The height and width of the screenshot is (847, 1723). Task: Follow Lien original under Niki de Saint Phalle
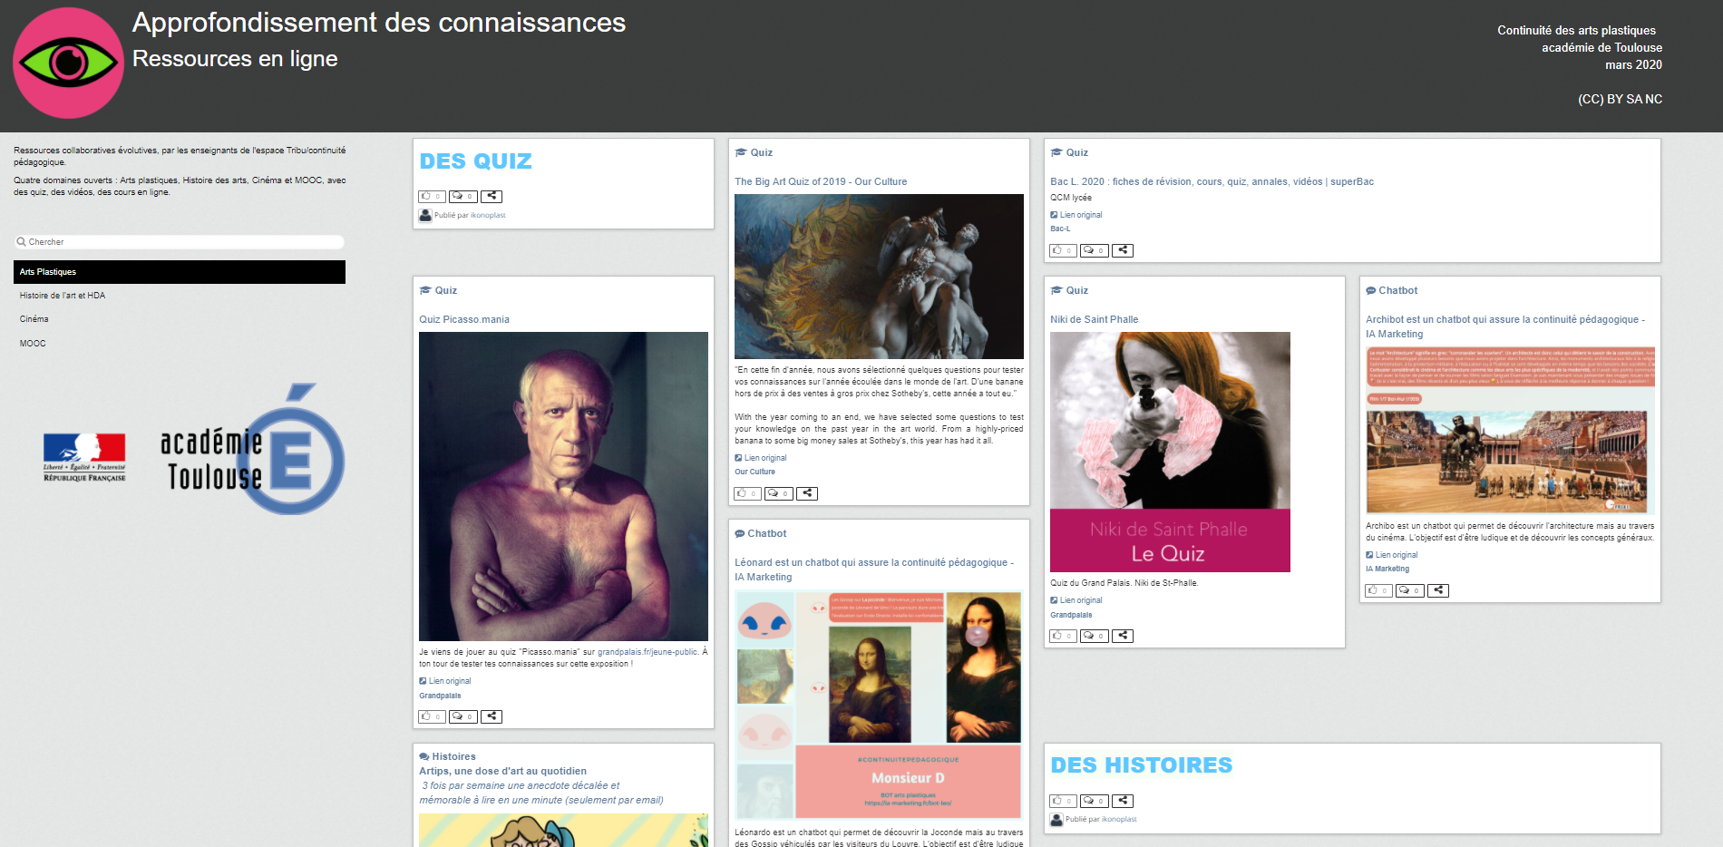[1081, 600]
